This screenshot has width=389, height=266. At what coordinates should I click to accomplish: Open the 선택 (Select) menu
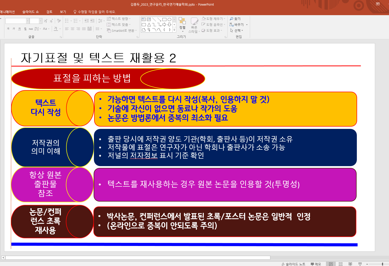click(x=236, y=31)
